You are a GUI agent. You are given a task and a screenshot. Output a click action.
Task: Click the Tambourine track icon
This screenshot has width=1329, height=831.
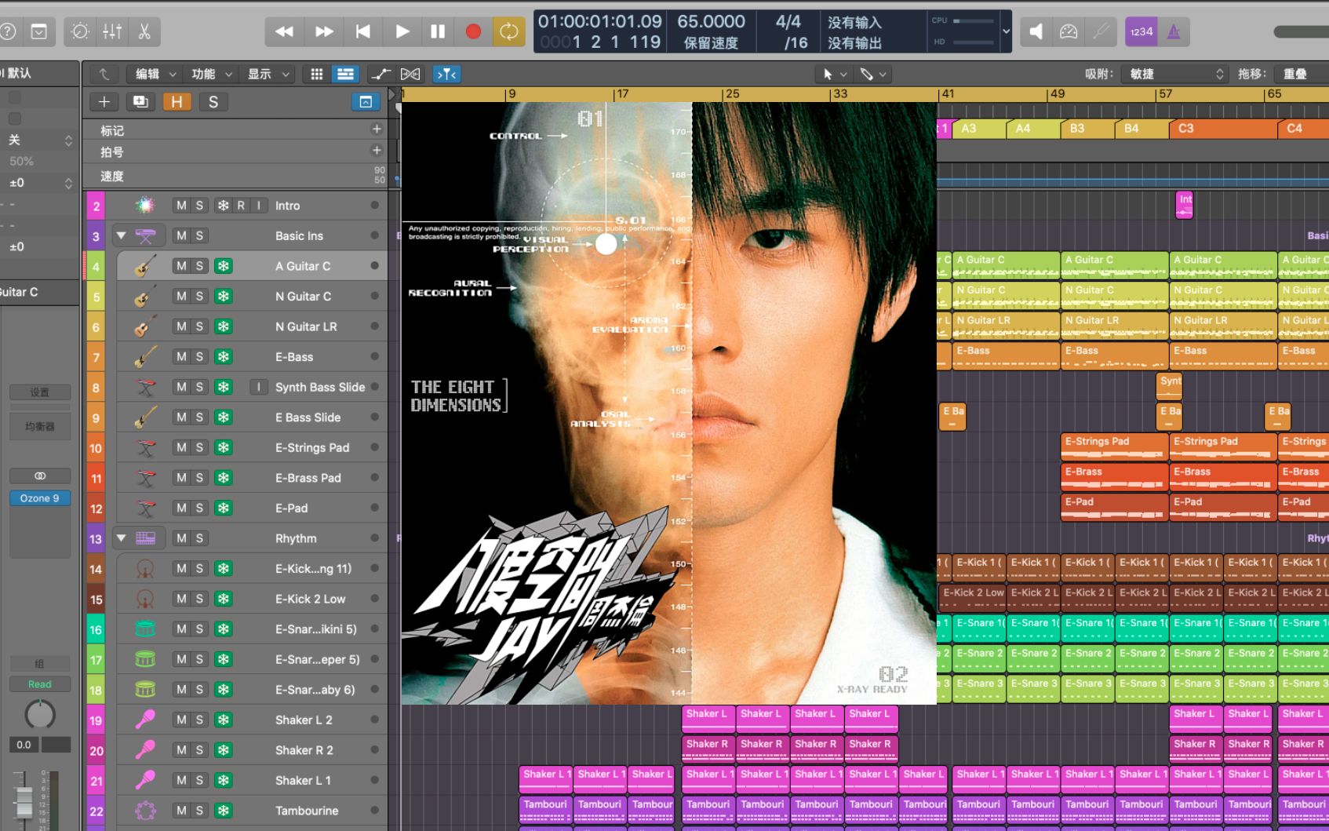[x=145, y=811]
